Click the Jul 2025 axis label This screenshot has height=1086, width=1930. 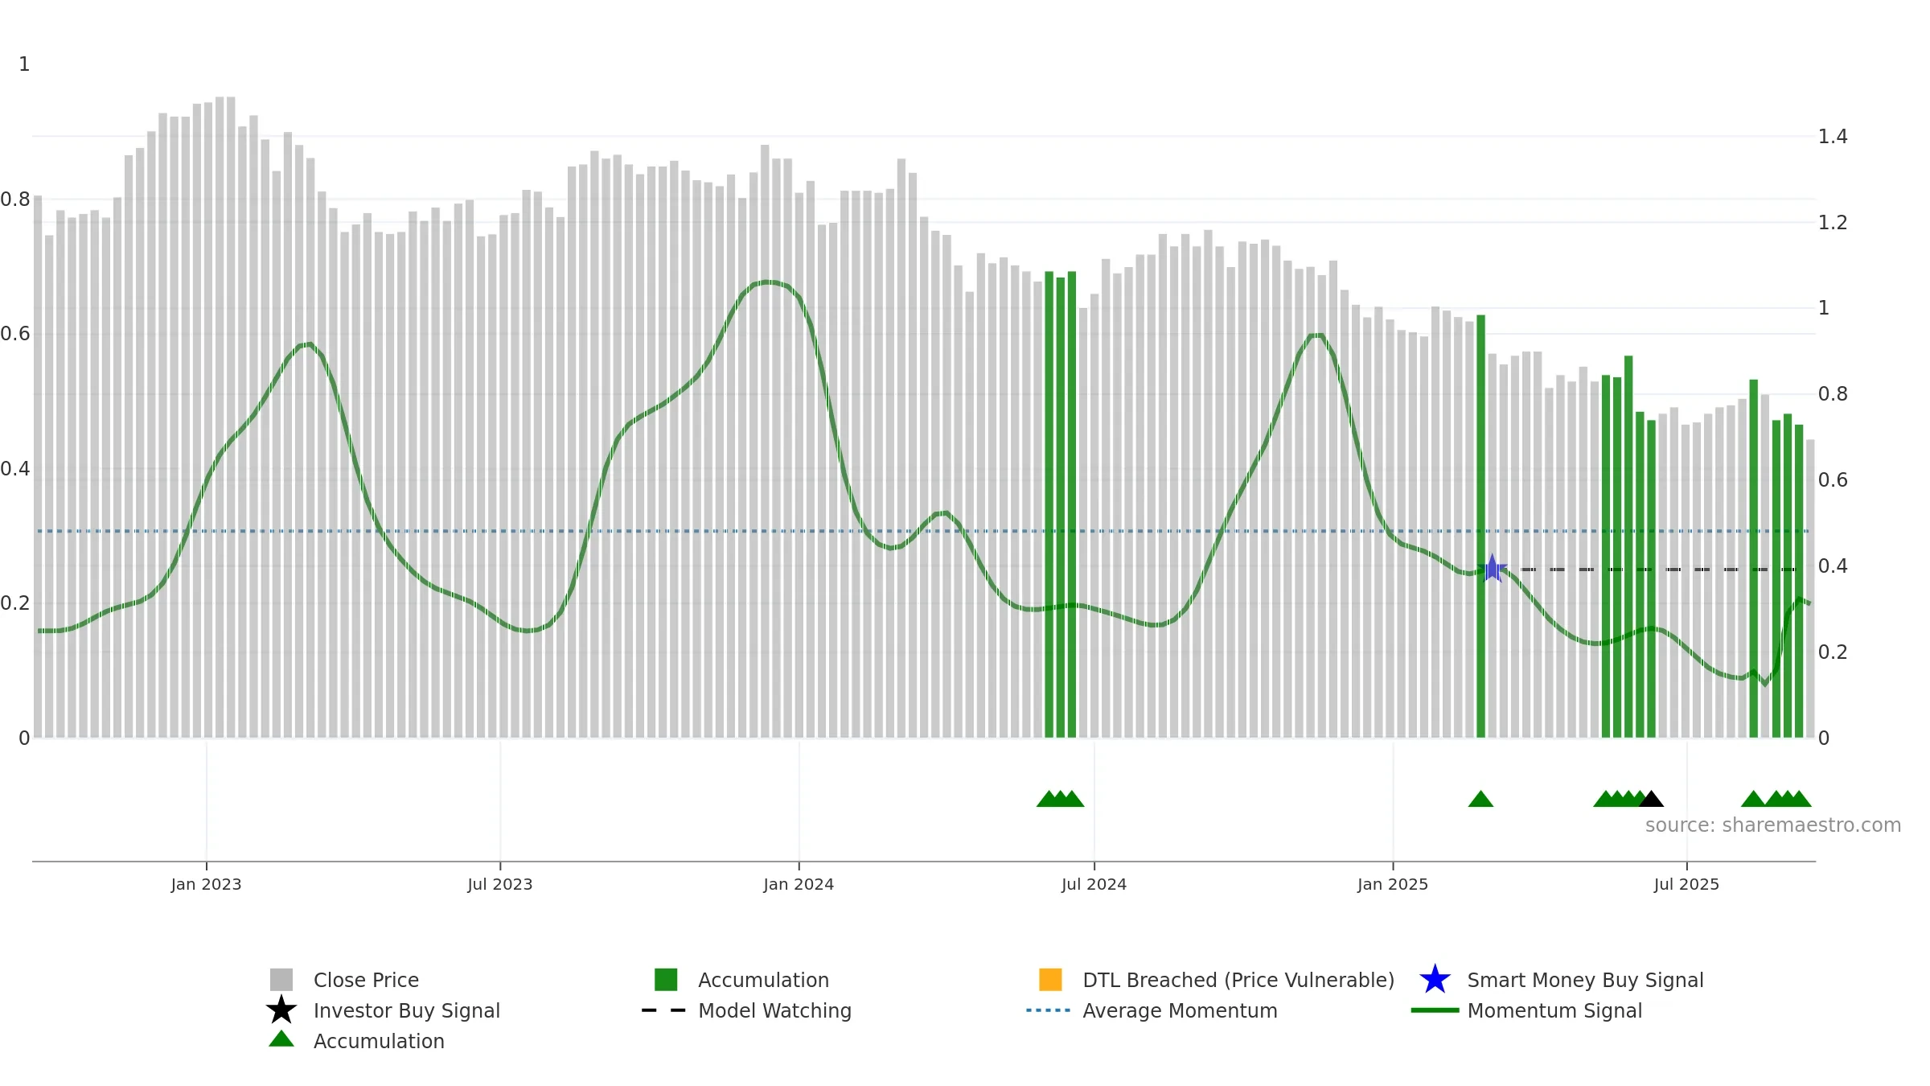point(1686,885)
